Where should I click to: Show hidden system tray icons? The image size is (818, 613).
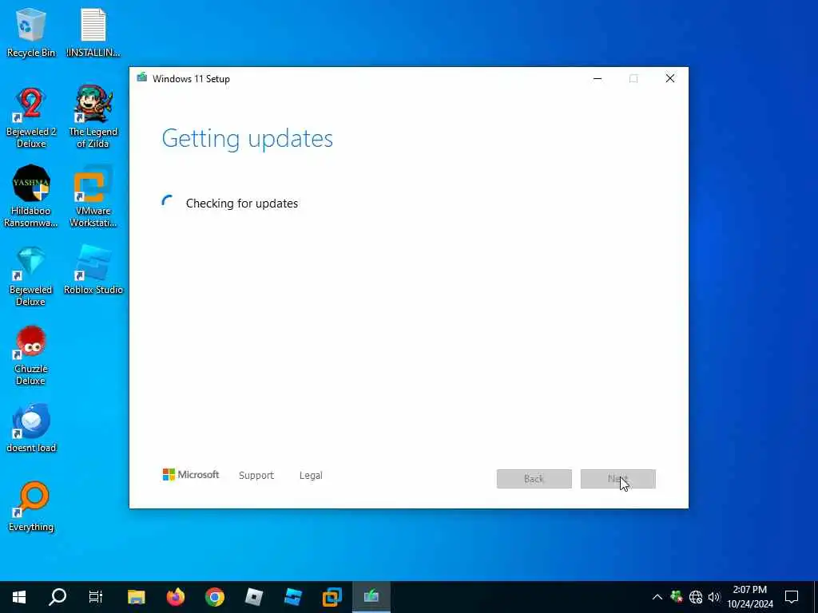click(657, 597)
